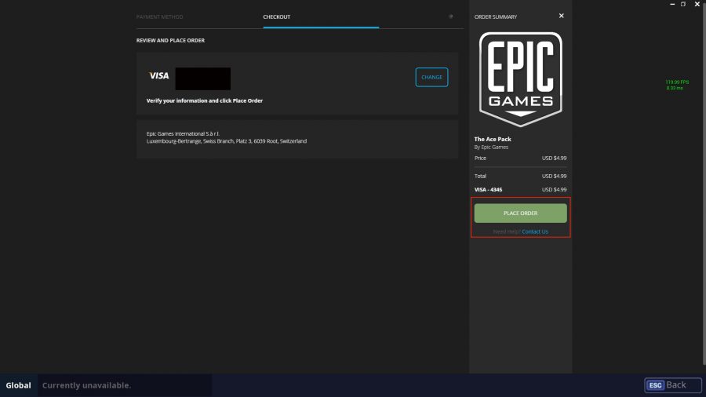This screenshot has width=706, height=397.
Task: Click the Visa card logo
Action: point(158,76)
